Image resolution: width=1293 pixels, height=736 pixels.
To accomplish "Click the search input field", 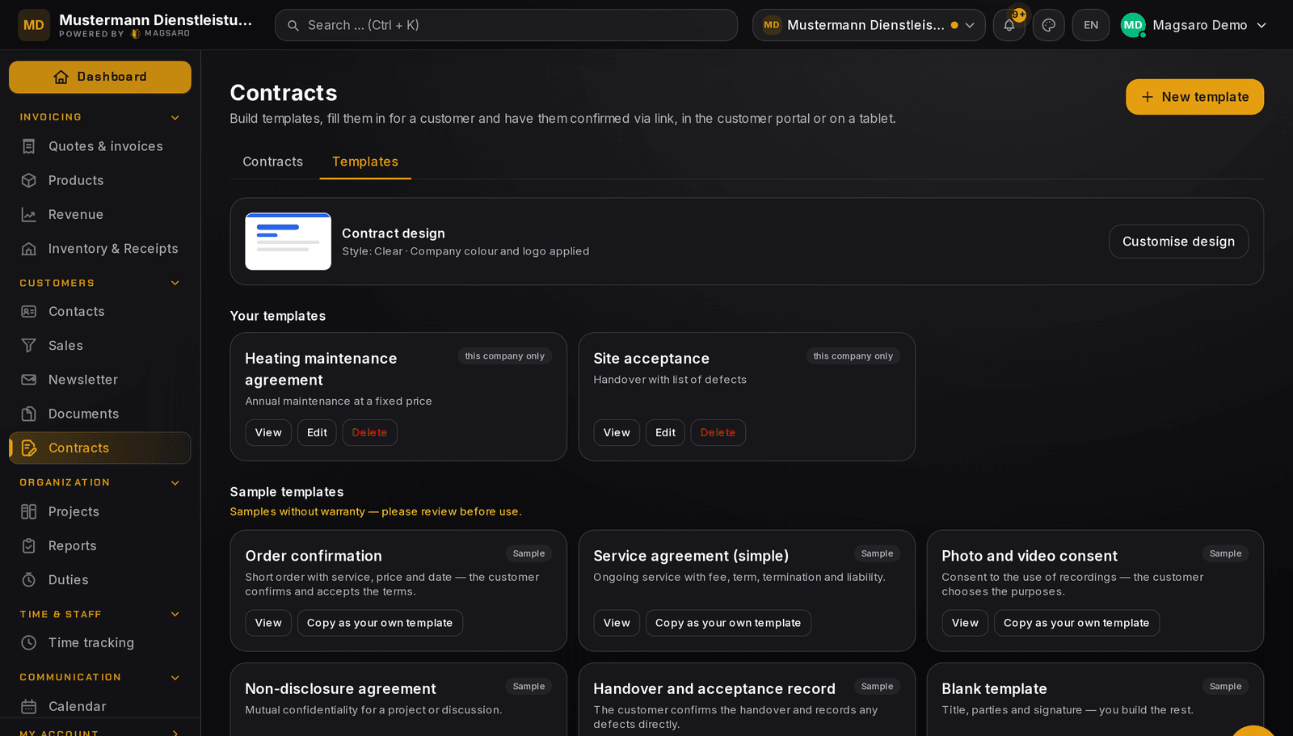I will 506,25.
